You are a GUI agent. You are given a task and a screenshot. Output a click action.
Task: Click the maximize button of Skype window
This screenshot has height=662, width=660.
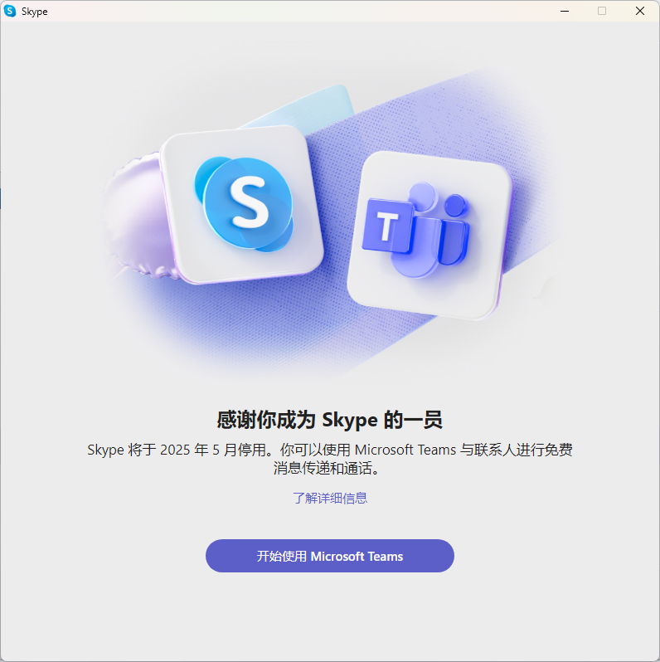pyautogui.click(x=602, y=11)
